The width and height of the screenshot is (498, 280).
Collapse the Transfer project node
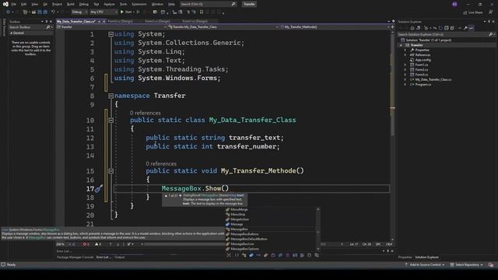point(401,45)
